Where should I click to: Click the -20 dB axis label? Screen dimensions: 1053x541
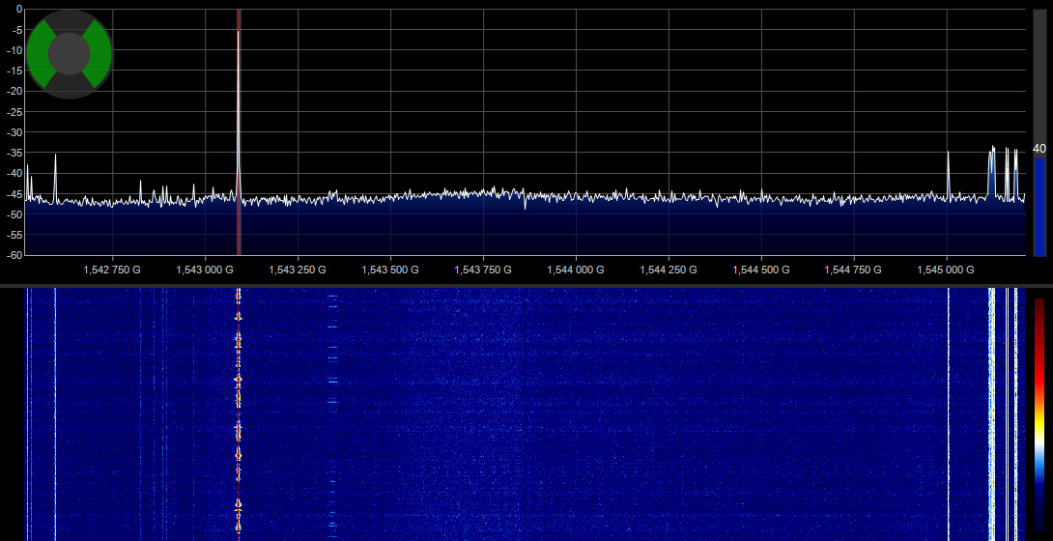[x=14, y=91]
